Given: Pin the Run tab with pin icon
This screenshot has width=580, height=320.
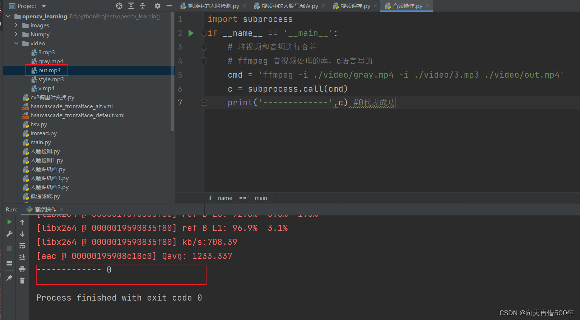Looking at the screenshot, I should click(9, 278).
